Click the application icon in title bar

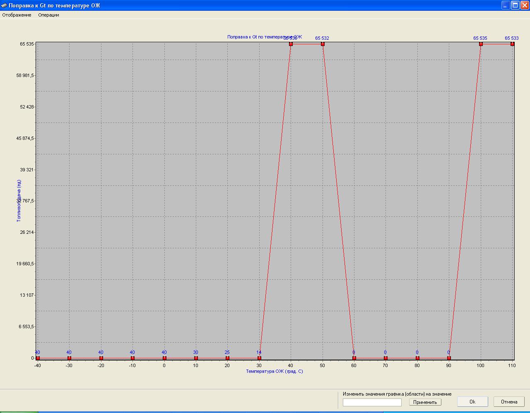[4, 5]
